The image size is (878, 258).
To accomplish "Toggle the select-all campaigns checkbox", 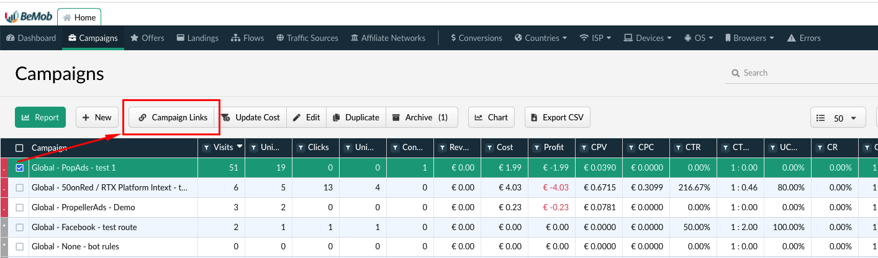I will tap(19, 148).
